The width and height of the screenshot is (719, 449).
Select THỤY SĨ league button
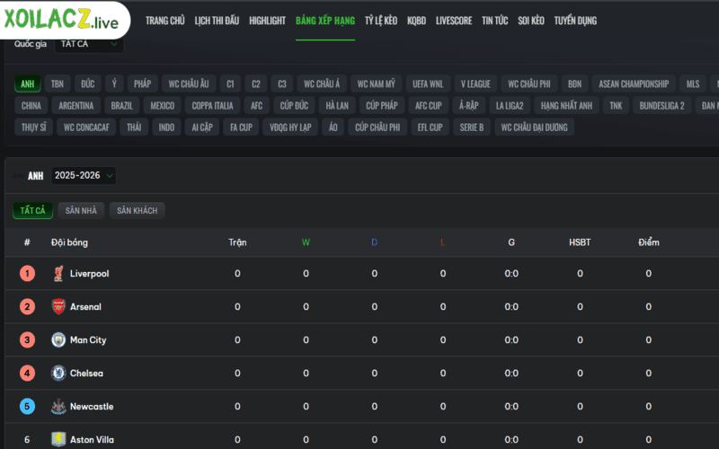33,128
